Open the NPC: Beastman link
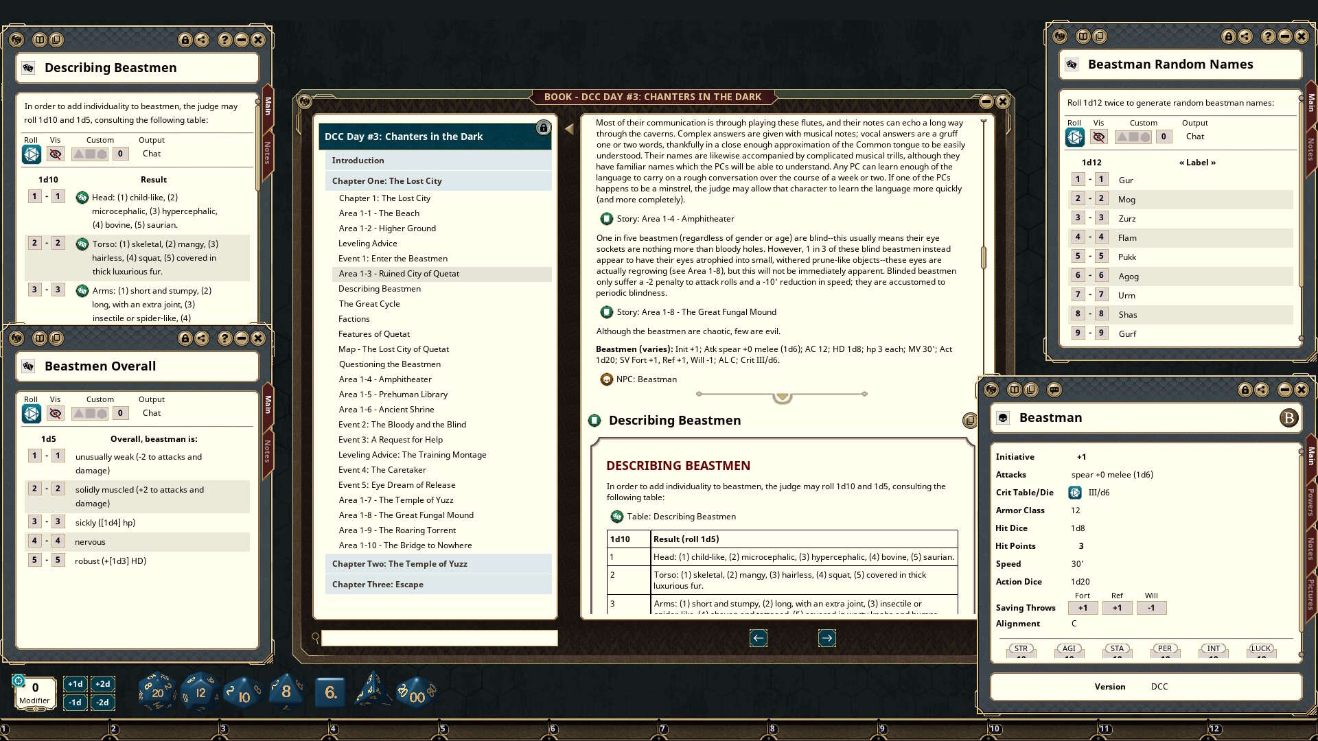 pyautogui.click(x=646, y=379)
